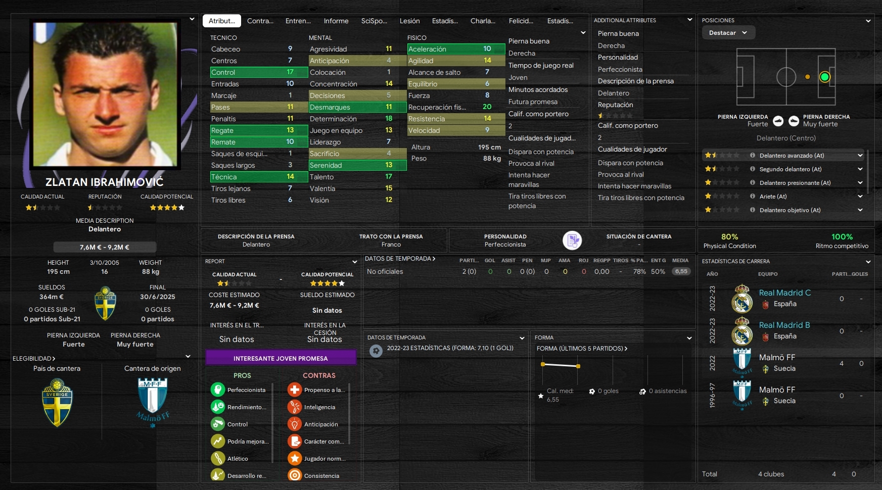Switch to the Informe tab
The image size is (882, 490).
336,21
